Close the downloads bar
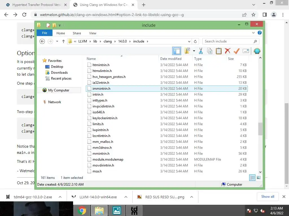 (284, 197)
